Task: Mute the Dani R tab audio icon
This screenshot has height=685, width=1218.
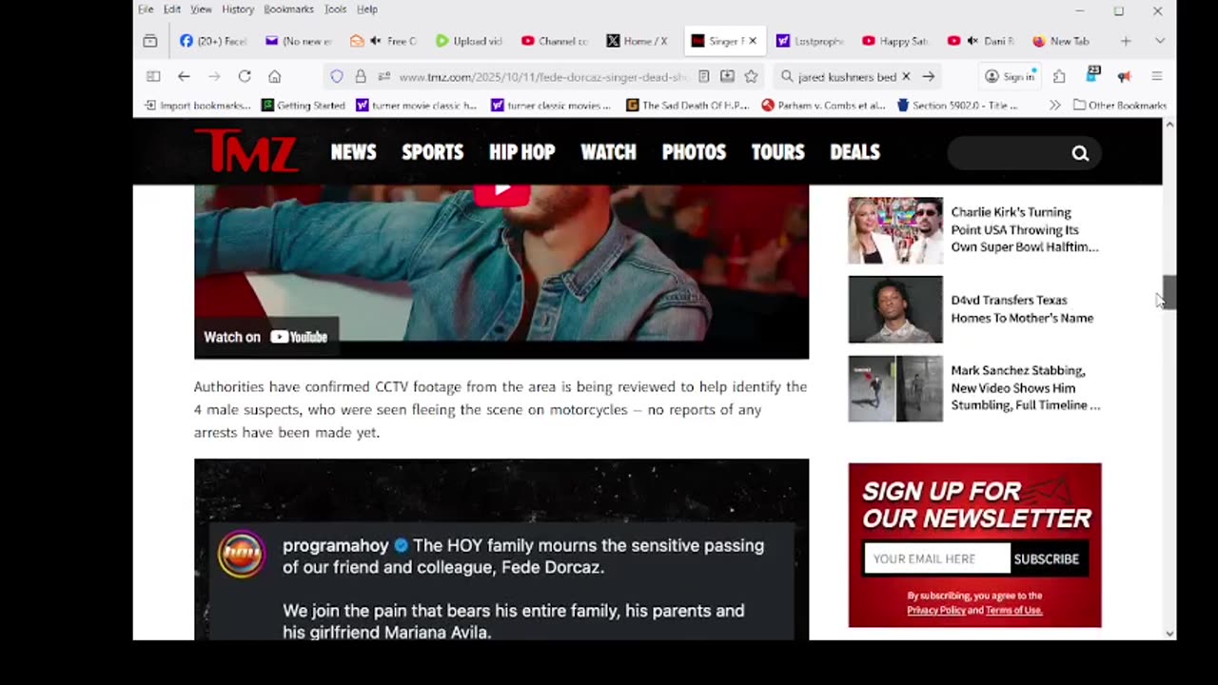Action: [972, 41]
